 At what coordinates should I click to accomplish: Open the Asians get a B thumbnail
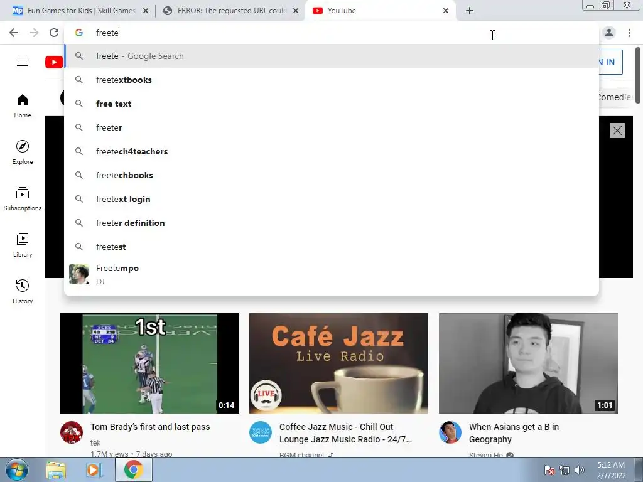pyautogui.click(x=528, y=363)
